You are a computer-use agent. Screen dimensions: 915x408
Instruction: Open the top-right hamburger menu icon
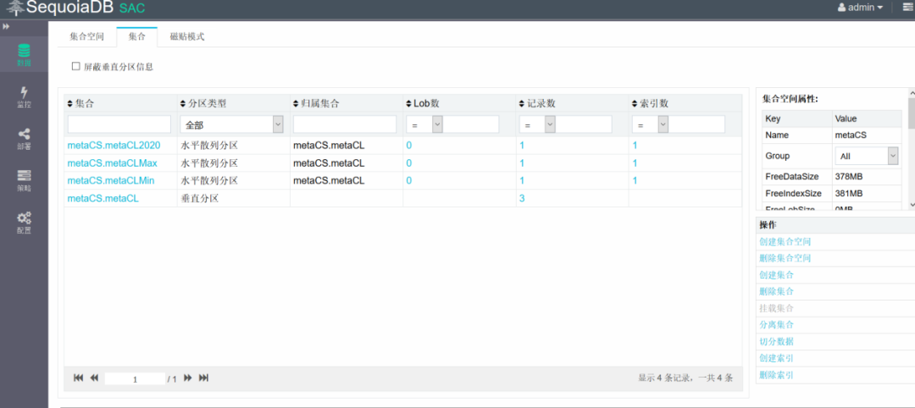pos(908,8)
